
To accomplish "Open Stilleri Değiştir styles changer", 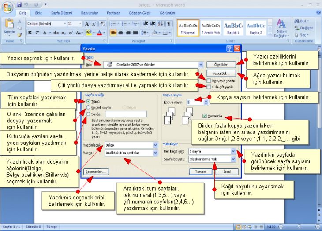I will (281, 28).
